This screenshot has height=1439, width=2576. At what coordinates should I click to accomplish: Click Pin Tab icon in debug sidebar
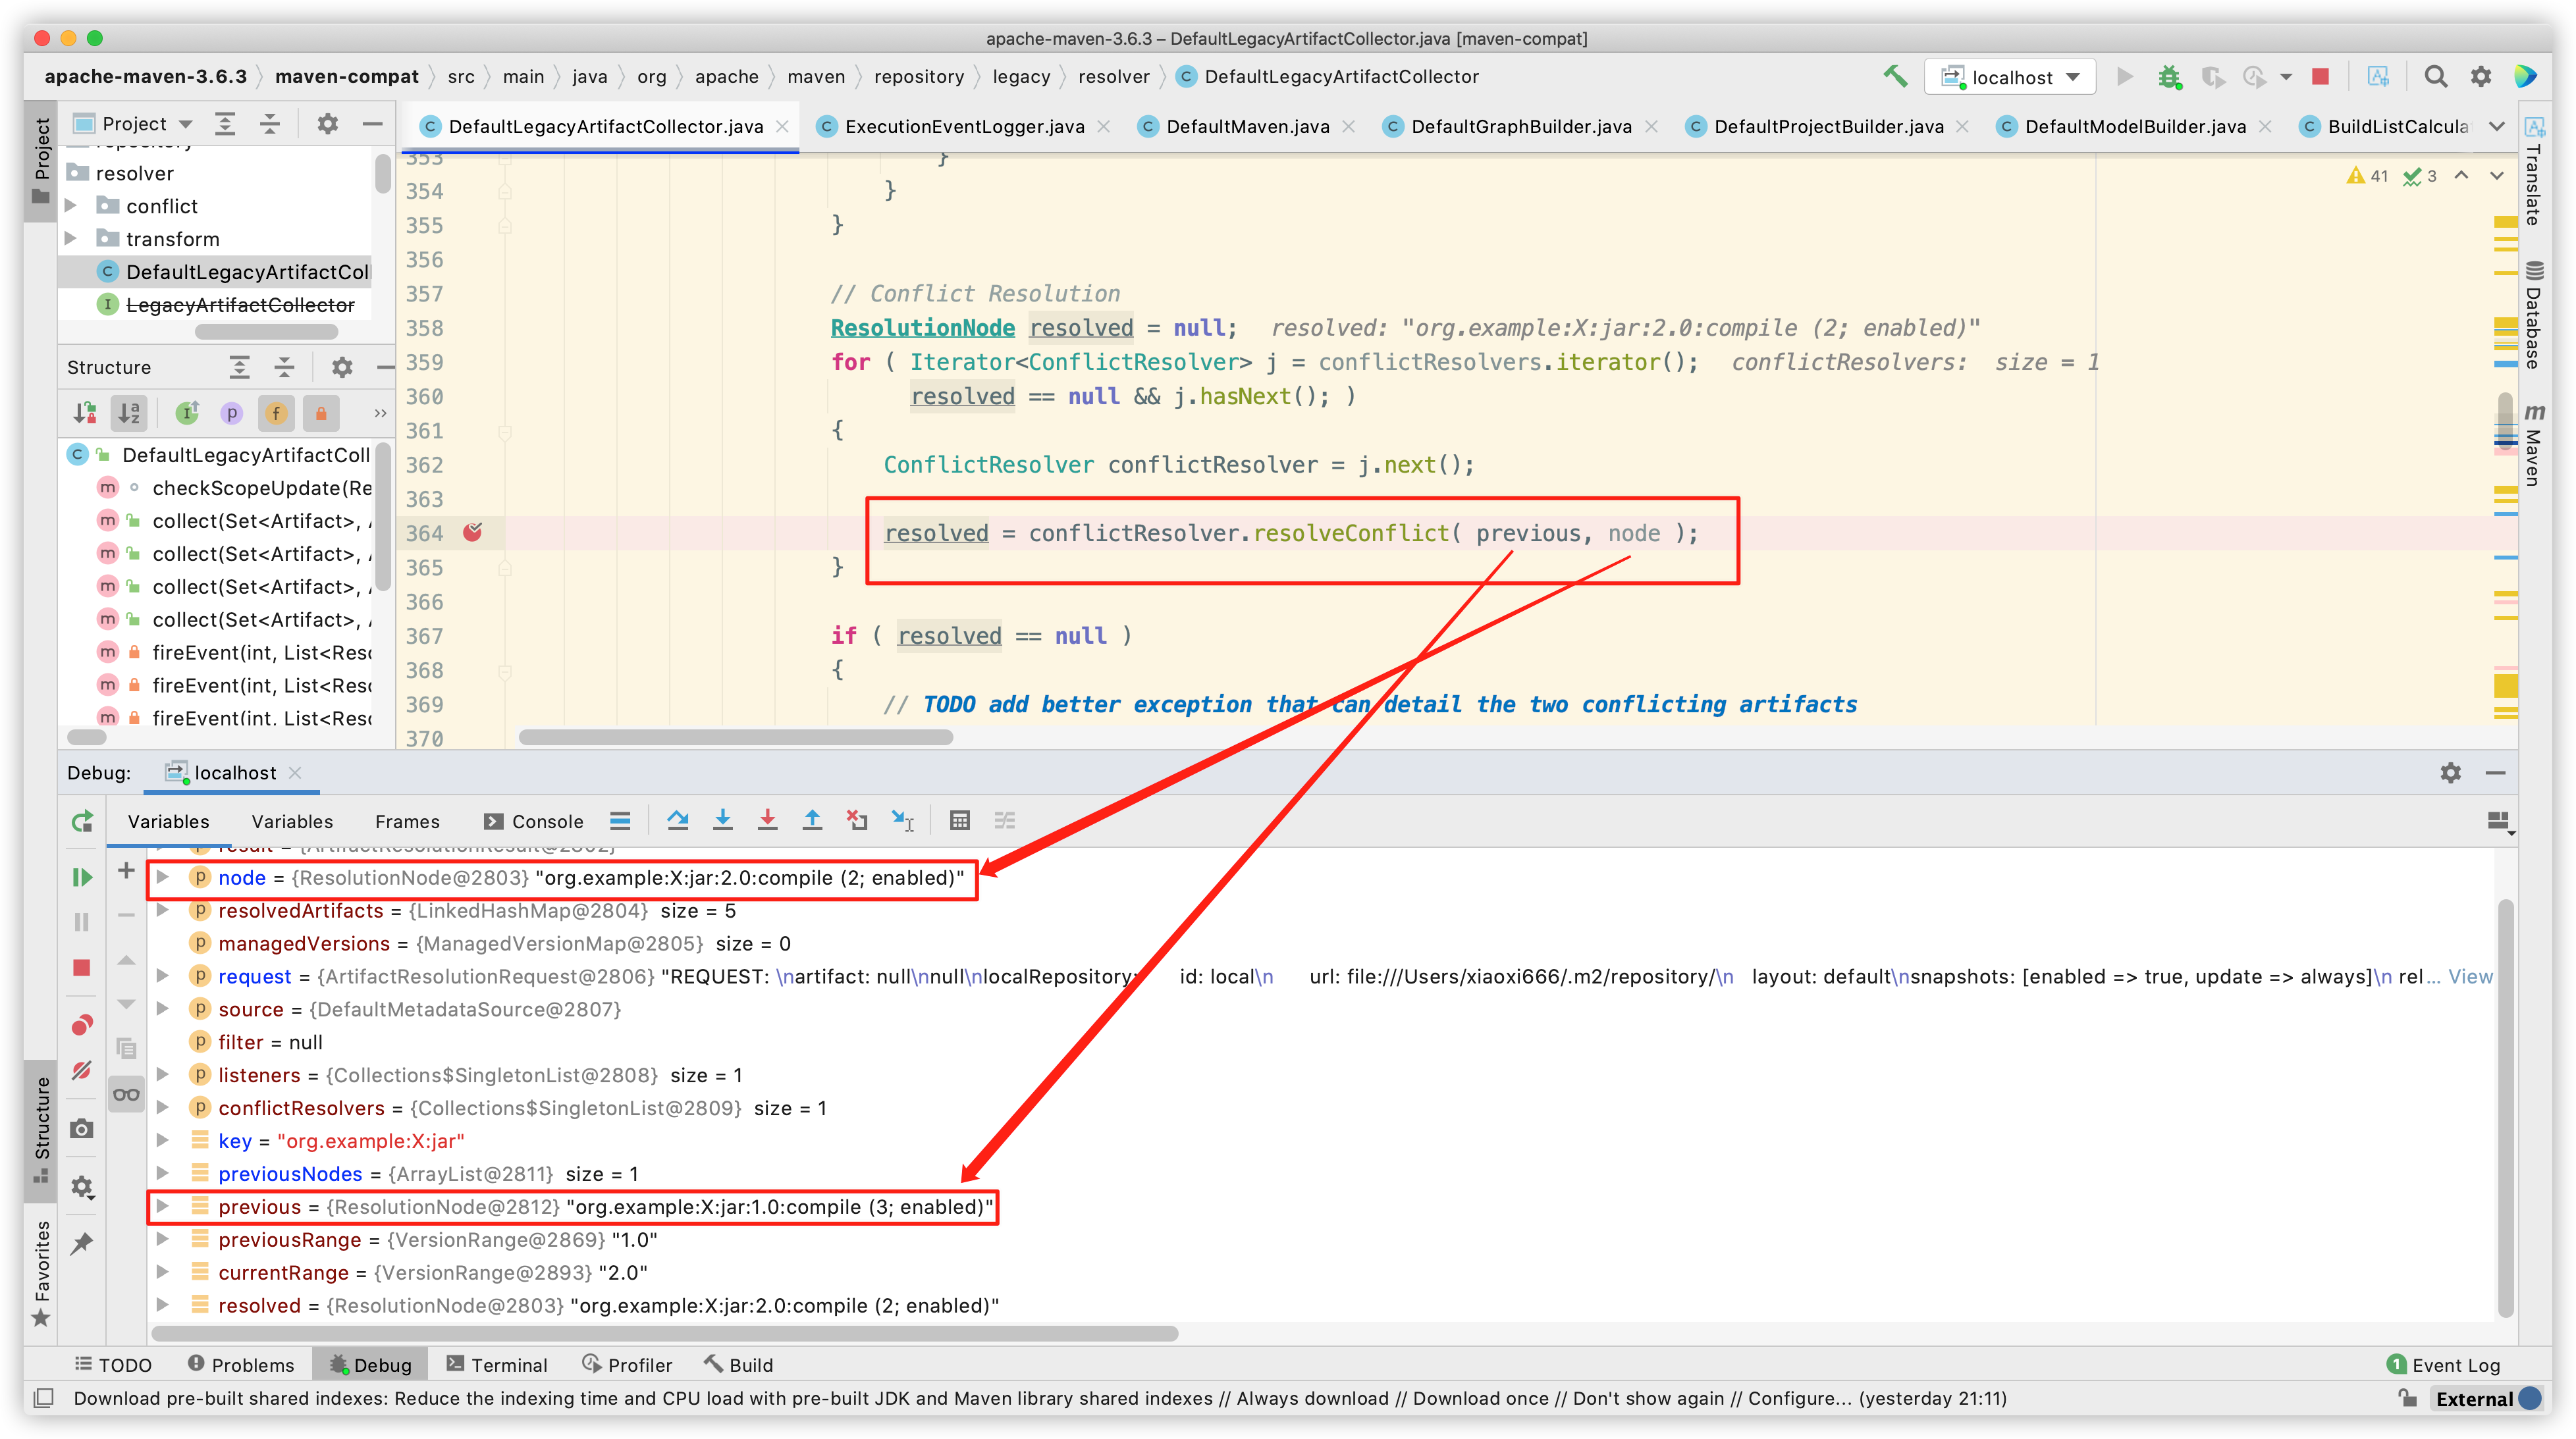(x=82, y=1243)
